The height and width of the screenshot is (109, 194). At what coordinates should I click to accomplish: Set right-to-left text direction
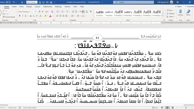[x=83, y=12]
